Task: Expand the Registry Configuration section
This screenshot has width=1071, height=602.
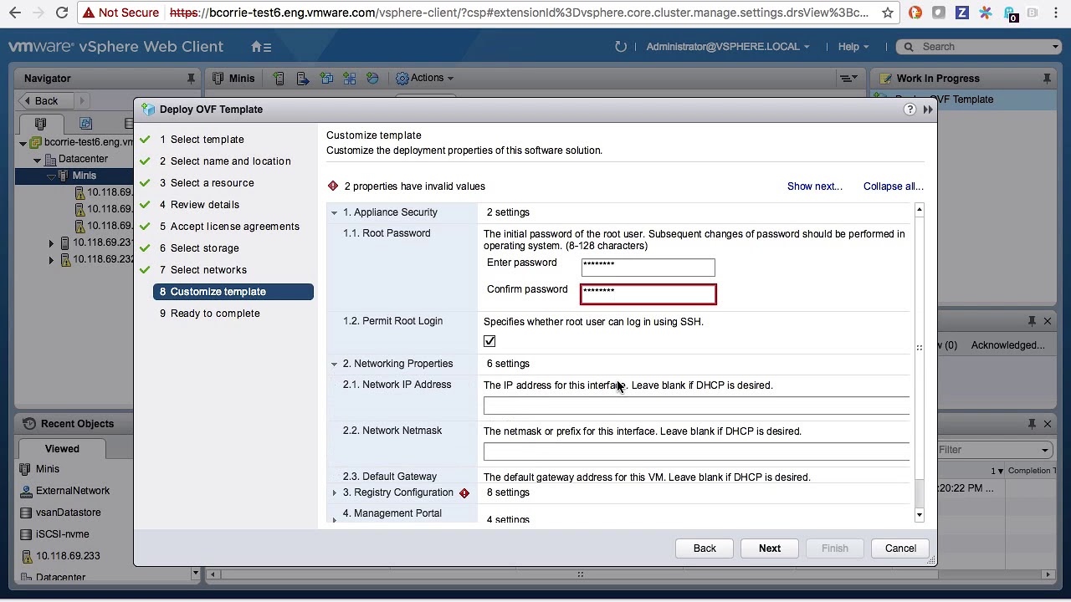Action: (335, 492)
